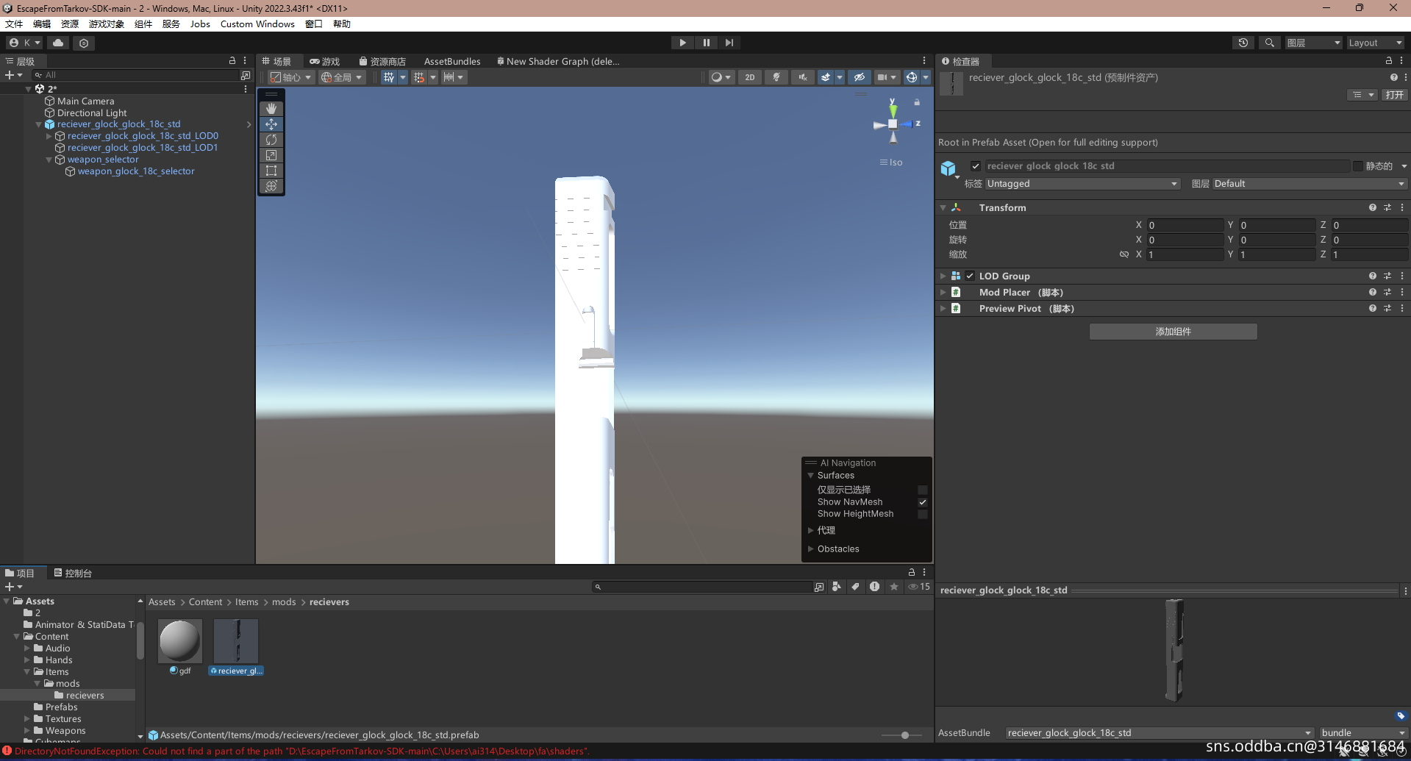The image size is (1411, 761).
Task: Select Main Camera in hierarchy
Action: click(85, 101)
